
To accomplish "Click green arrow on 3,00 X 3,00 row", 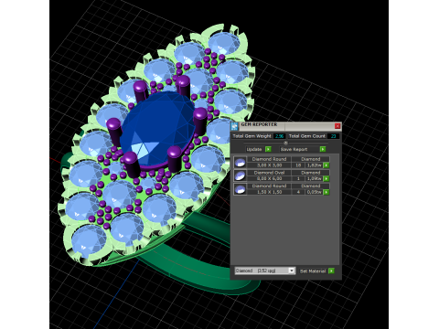I will point(327,165).
